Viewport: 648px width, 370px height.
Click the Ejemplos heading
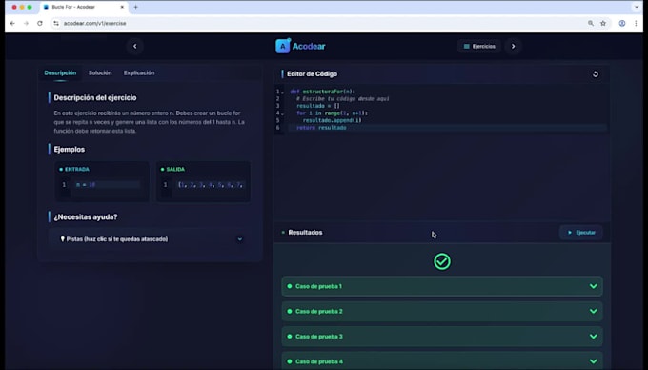pyautogui.click(x=69, y=150)
